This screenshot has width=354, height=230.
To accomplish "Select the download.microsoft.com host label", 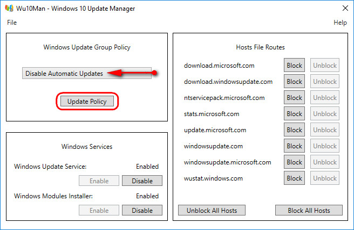I will pyautogui.click(x=219, y=66).
